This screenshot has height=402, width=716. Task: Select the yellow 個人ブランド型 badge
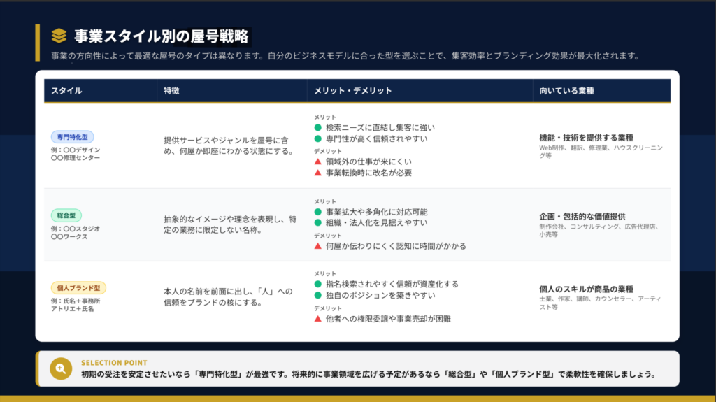click(x=78, y=288)
